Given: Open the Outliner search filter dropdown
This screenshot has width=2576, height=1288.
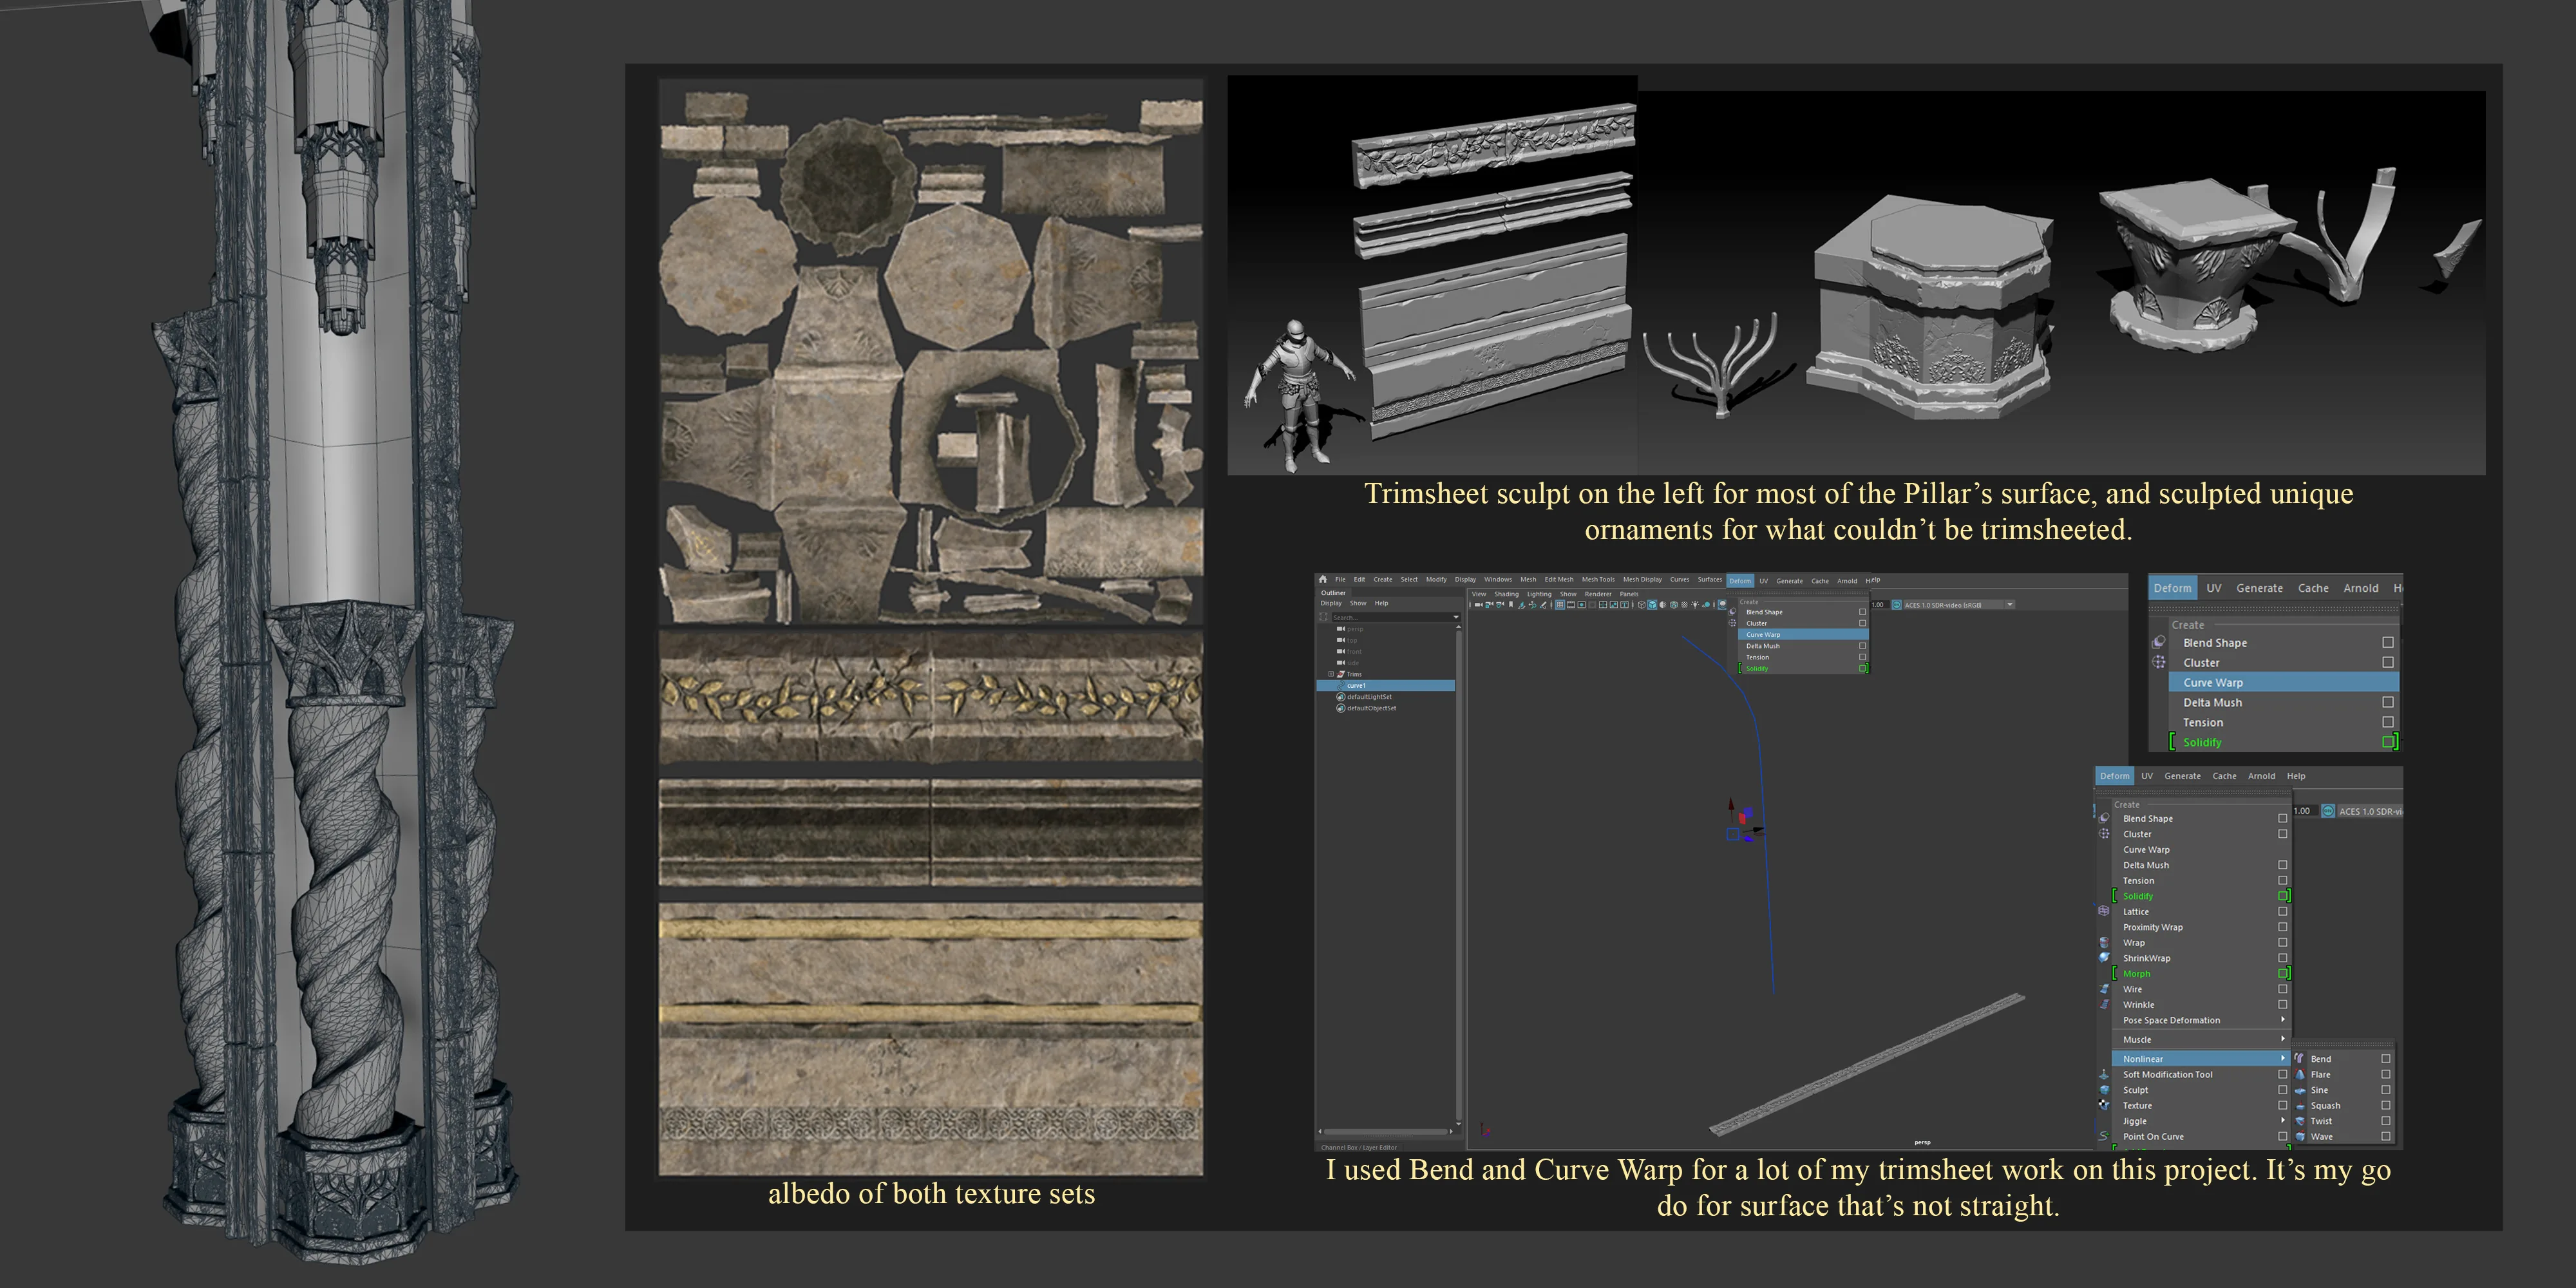Looking at the screenshot, I should click(1456, 617).
